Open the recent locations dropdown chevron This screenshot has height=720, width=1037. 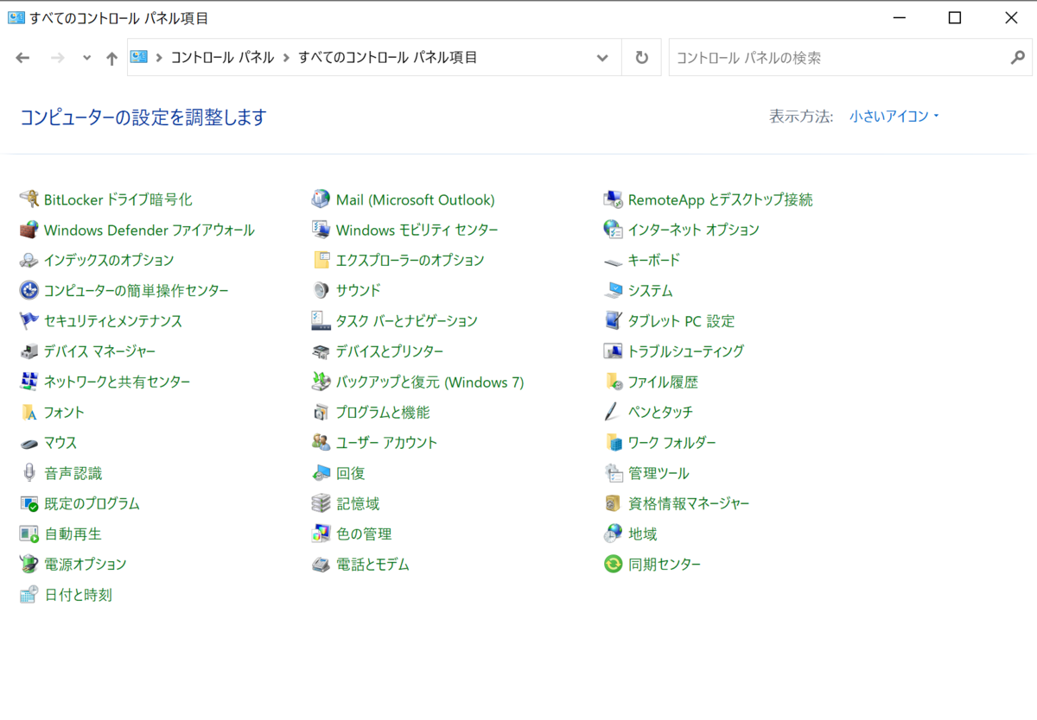[x=86, y=58]
